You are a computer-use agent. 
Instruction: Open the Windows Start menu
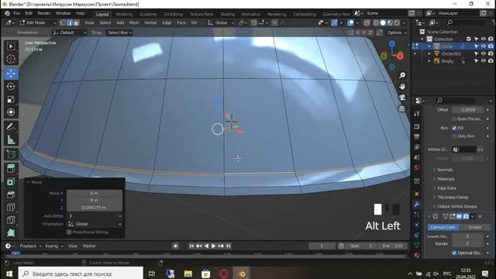coord(9,274)
